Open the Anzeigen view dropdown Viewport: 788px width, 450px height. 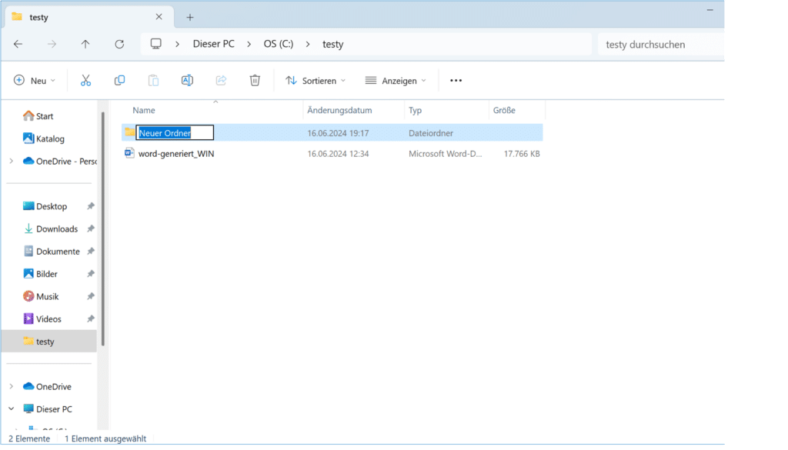tap(396, 80)
